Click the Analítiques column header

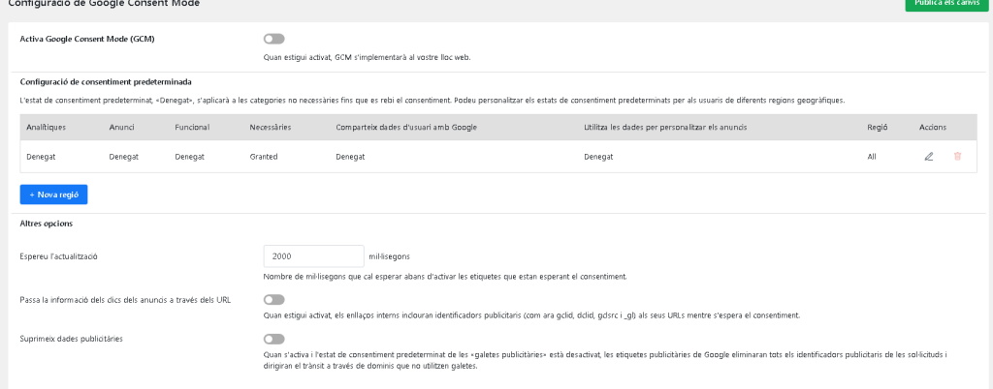pyautogui.click(x=47, y=128)
